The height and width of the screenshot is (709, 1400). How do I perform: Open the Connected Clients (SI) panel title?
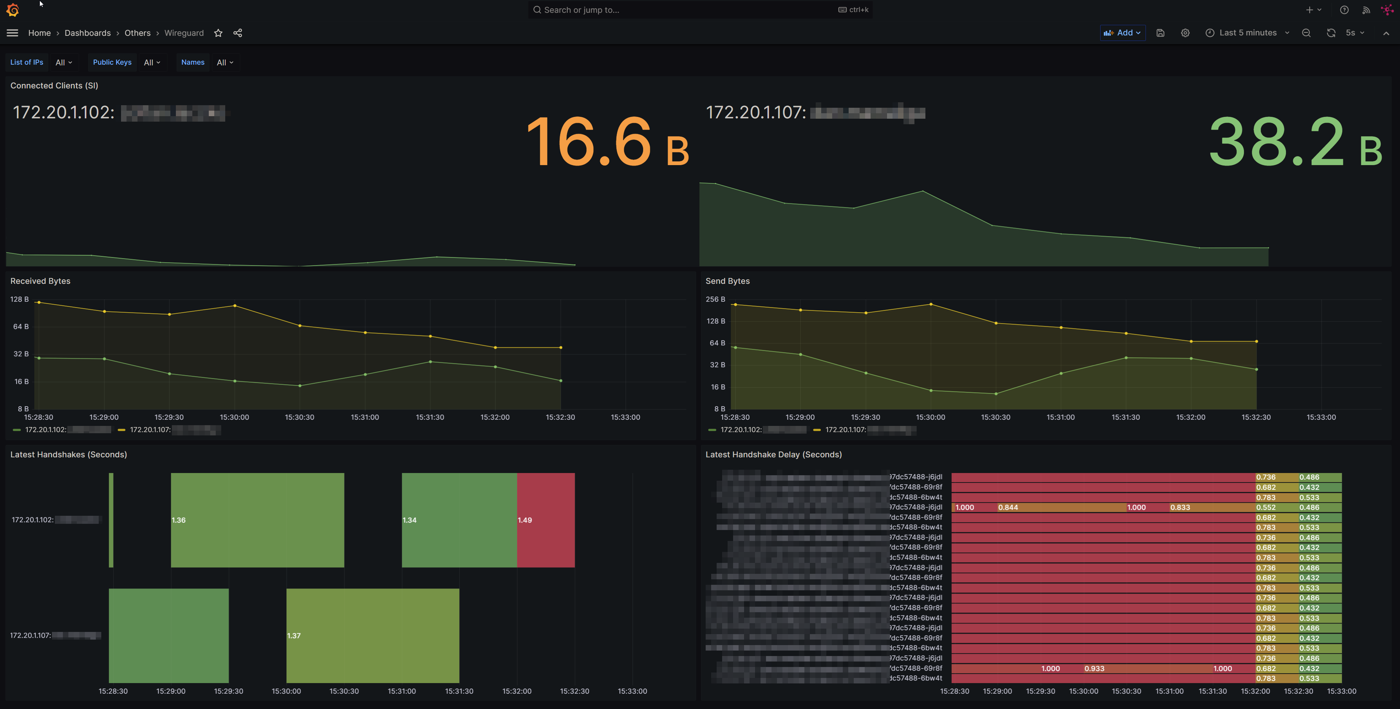[54, 86]
